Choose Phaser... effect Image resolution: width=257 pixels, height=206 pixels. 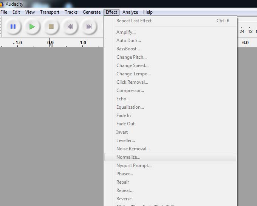click(170, 174)
